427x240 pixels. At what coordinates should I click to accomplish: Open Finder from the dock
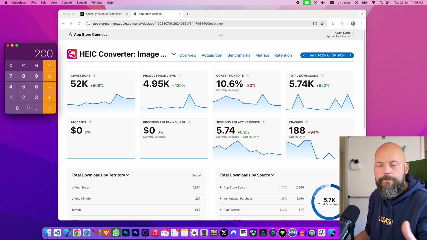click(x=48, y=233)
